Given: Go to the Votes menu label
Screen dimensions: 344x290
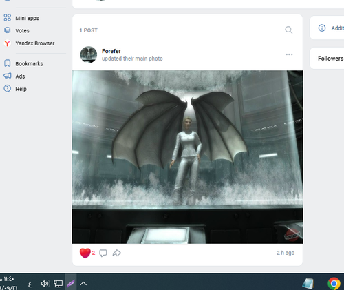Looking at the screenshot, I should pyautogui.click(x=22, y=31).
